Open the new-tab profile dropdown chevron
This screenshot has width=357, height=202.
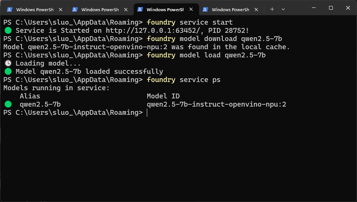(283, 9)
